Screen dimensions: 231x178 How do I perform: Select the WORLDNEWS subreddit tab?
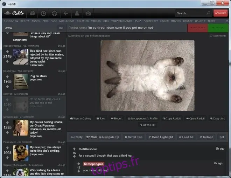pyautogui.click(x=66, y=21)
